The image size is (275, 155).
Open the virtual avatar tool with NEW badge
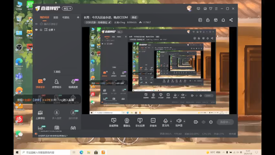73,115
